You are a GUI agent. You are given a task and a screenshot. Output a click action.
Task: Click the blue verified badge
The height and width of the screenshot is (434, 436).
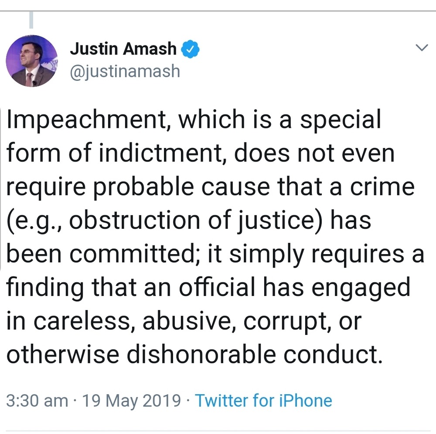click(191, 49)
